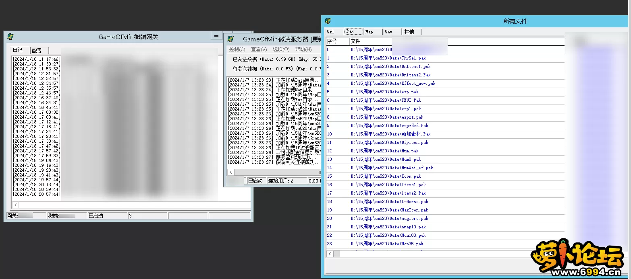Select the mmap10.pak file row
This screenshot has width=631, height=279.
coord(445,227)
